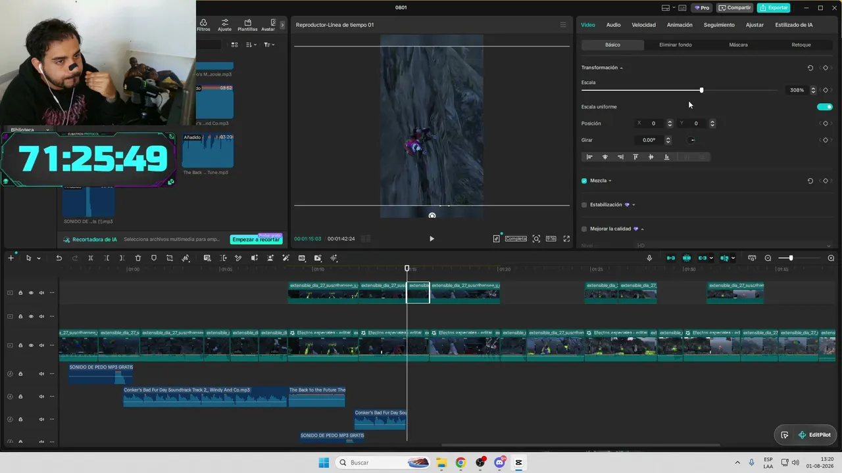Open the player panel menu icon
Screen dimensions: 842x473
point(563,25)
